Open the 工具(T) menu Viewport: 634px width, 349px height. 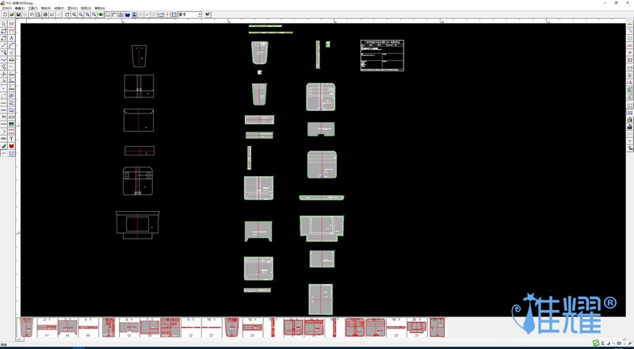point(32,8)
